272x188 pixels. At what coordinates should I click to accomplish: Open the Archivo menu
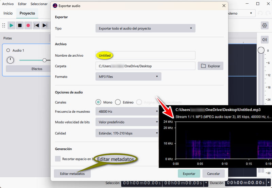tap(8, 4)
